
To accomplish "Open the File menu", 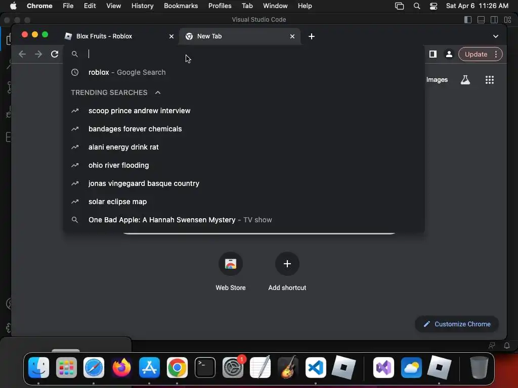I will click(x=68, y=6).
